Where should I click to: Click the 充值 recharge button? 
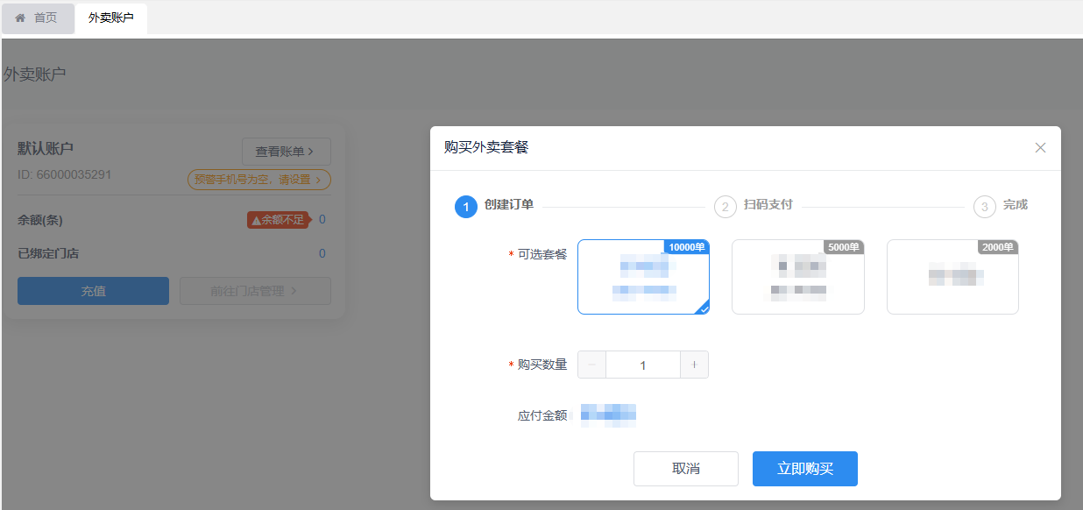point(93,291)
